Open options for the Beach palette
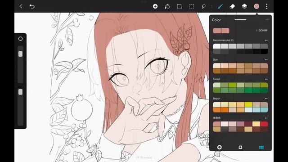 click(x=266, y=99)
